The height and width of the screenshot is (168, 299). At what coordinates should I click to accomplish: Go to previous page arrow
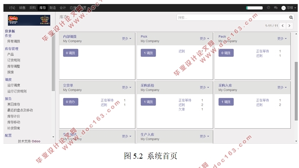(283, 26)
